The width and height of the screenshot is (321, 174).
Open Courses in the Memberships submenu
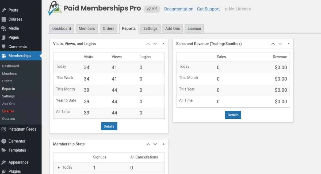coord(8,119)
